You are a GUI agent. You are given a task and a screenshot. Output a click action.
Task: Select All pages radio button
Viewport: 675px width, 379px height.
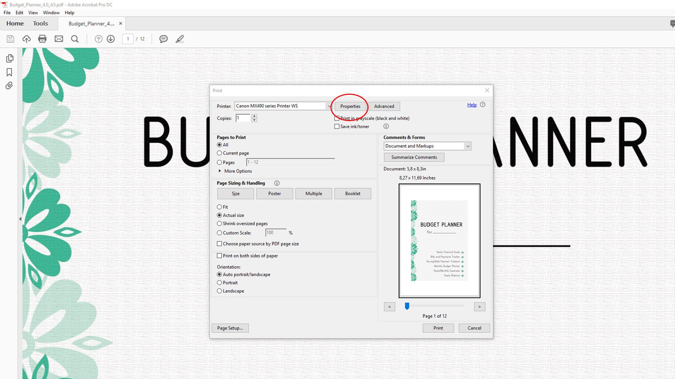[x=219, y=144]
